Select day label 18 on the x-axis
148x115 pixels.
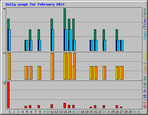coord(82,112)
